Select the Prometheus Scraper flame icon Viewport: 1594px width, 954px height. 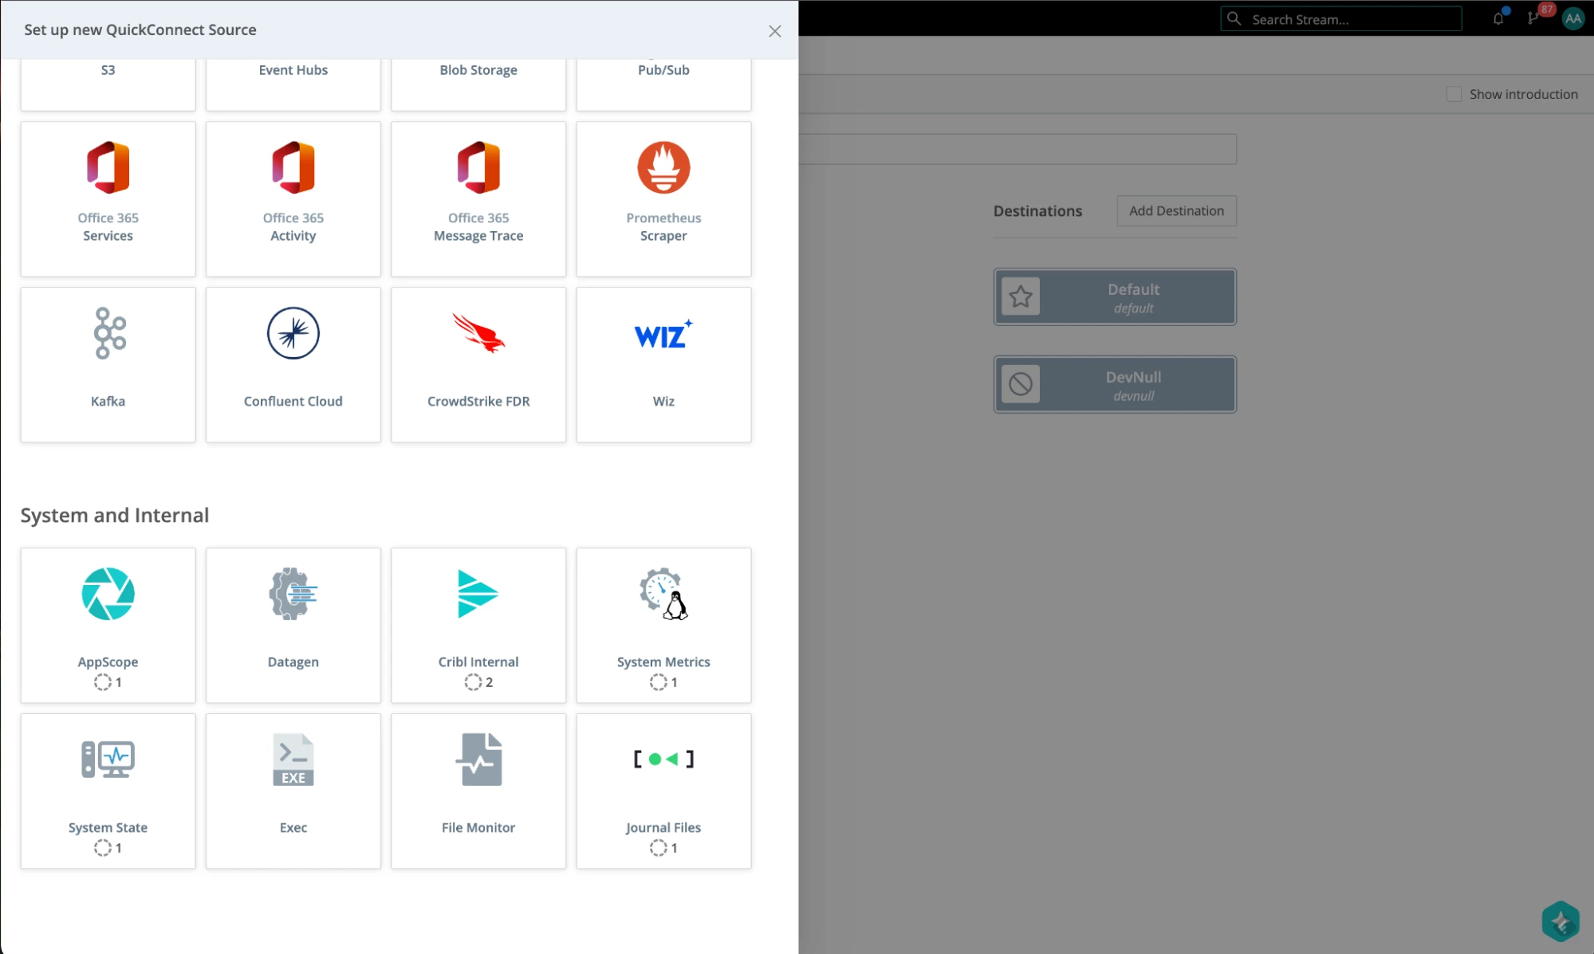[663, 167]
